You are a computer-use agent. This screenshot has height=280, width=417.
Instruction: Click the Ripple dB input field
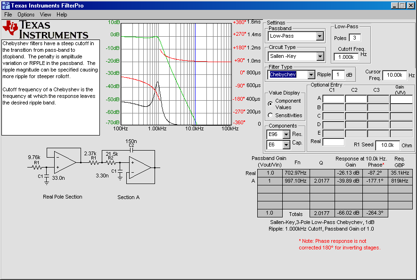click(x=338, y=75)
